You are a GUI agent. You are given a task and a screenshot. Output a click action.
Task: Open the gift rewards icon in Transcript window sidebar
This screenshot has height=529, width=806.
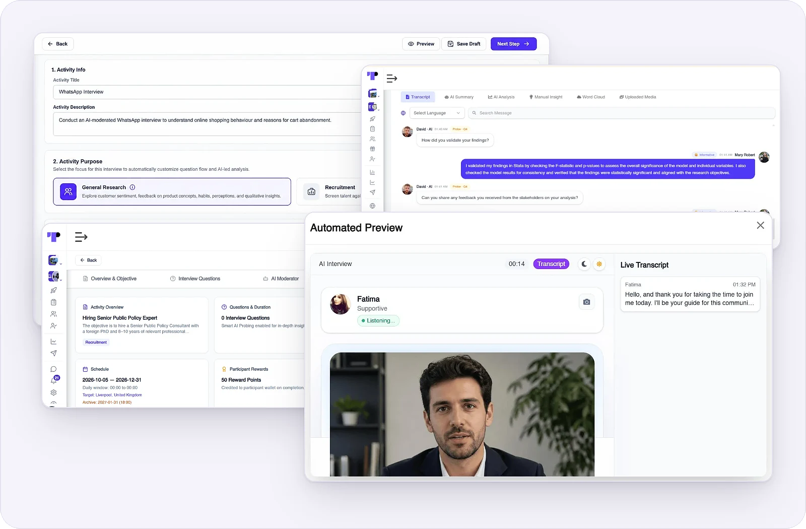click(x=372, y=149)
